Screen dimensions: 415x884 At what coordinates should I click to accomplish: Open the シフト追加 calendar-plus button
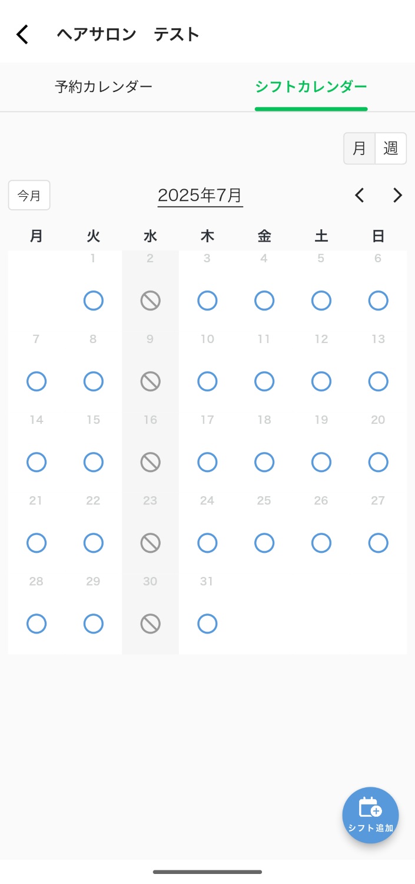tap(370, 815)
